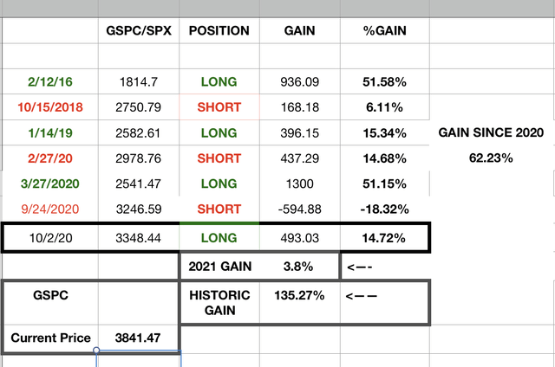Click the 2021 GAIN label cell

coord(219,267)
